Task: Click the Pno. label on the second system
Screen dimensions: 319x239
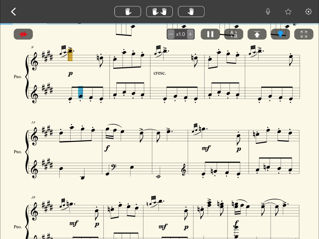Action: pyautogui.click(x=18, y=152)
